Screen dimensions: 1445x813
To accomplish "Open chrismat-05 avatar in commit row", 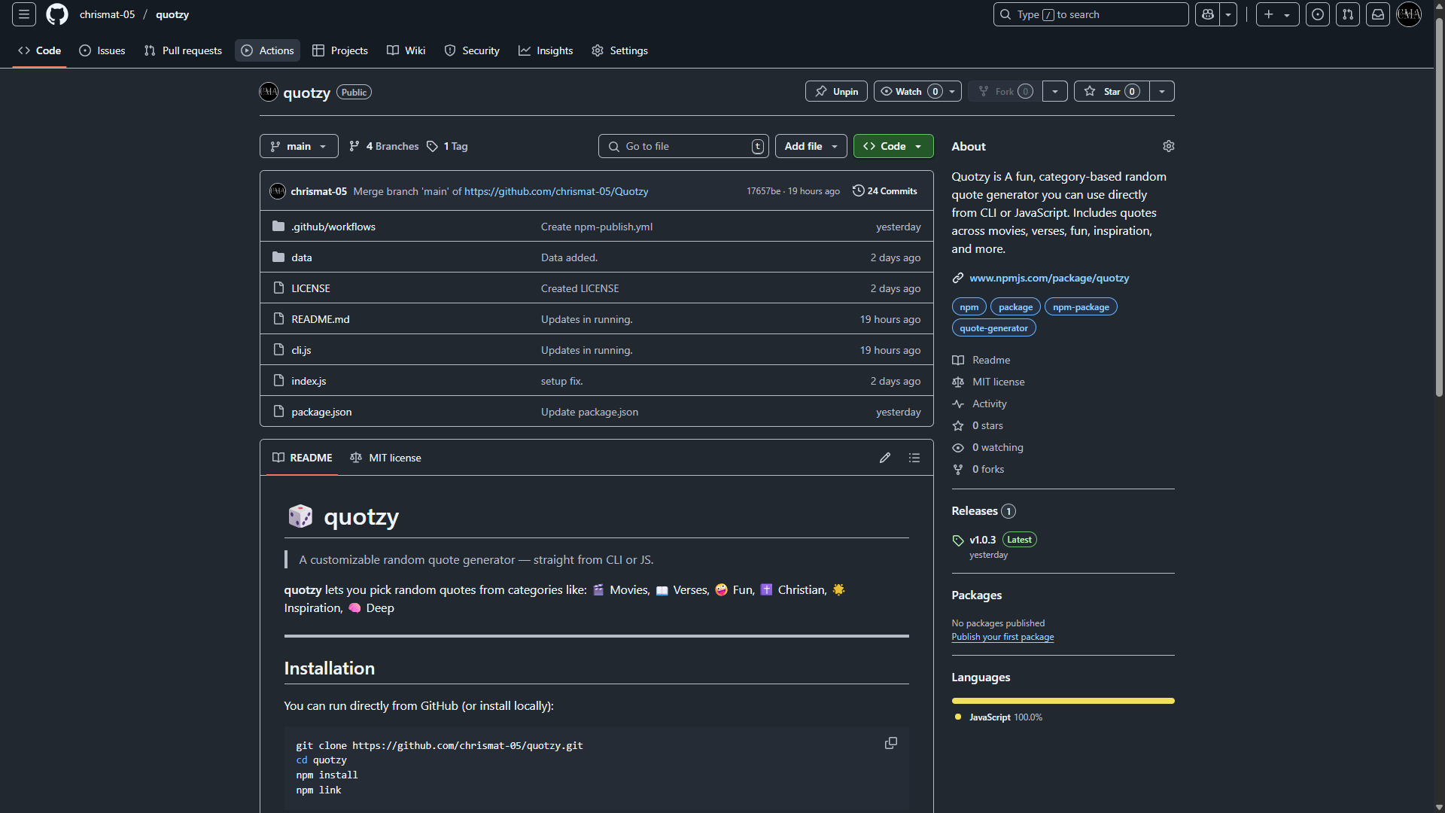I will (278, 191).
